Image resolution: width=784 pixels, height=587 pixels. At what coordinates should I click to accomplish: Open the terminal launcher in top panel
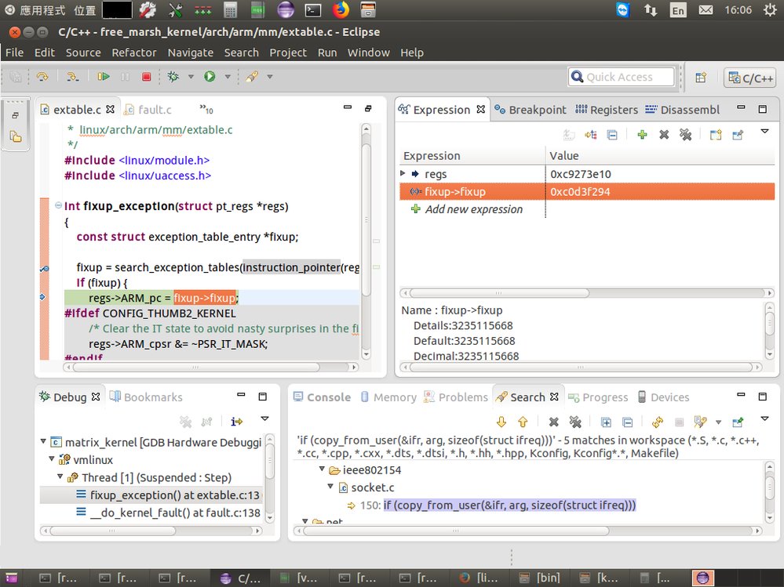coord(313,10)
